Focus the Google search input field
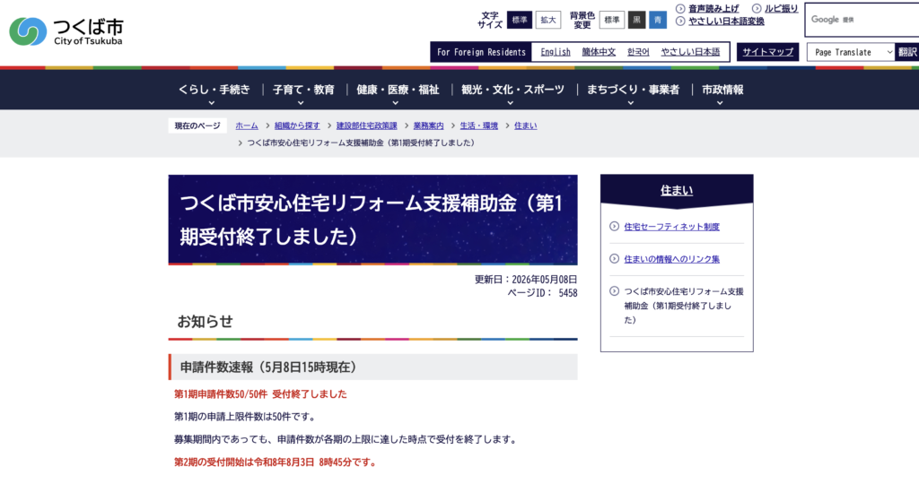The image size is (919, 484). [x=862, y=20]
